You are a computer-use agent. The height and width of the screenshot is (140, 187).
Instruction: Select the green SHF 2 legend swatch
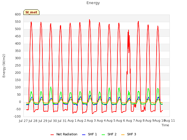point(103,135)
